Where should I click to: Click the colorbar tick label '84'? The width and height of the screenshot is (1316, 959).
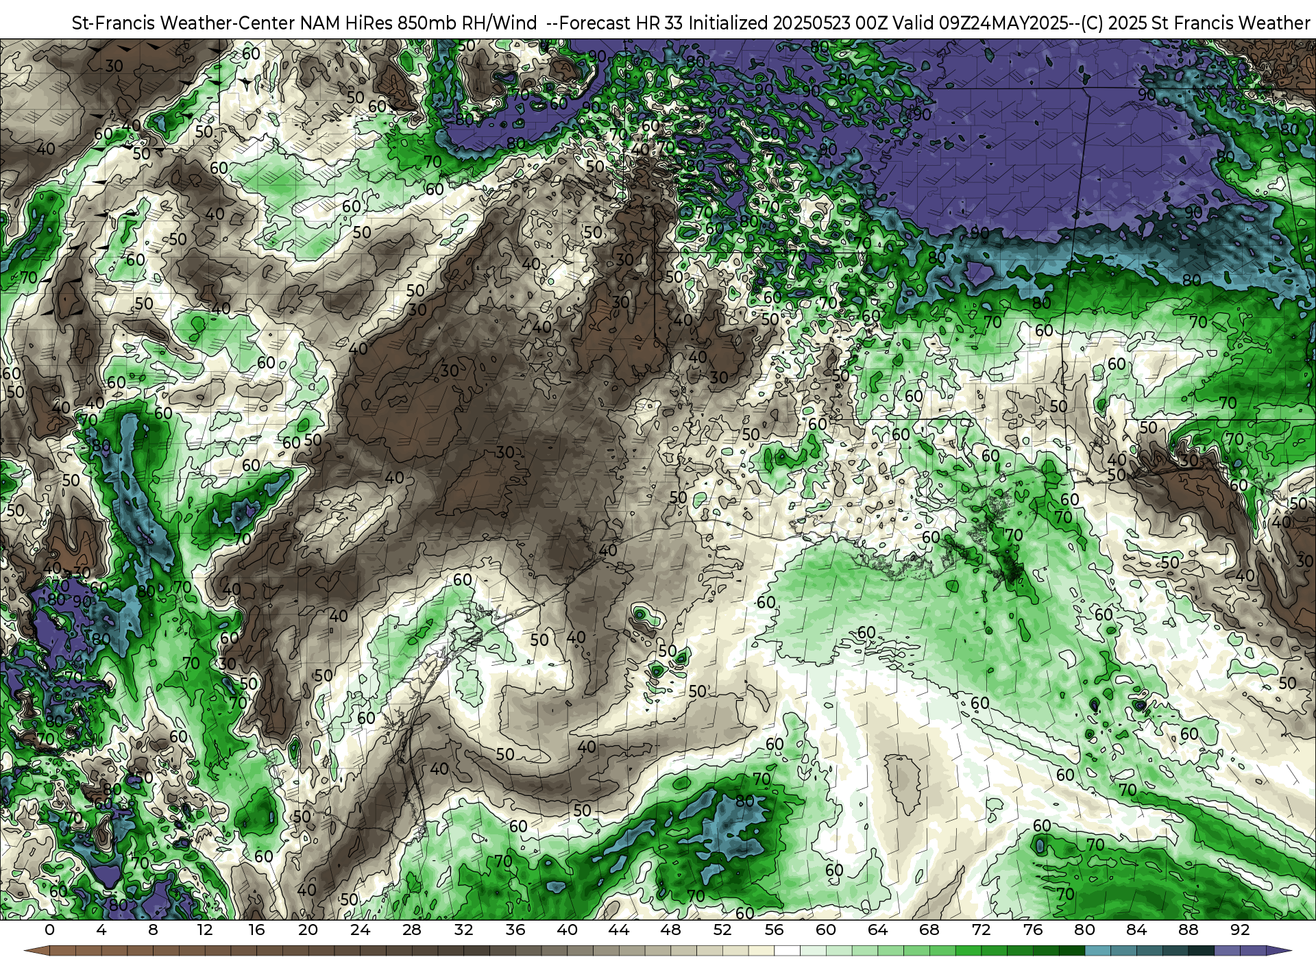coord(1136,930)
